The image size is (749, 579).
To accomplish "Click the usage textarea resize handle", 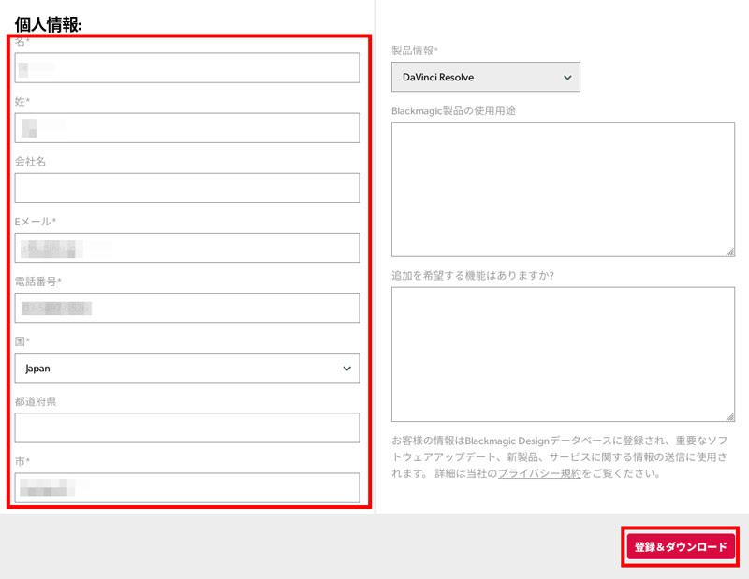I will [x=731, y=251].
